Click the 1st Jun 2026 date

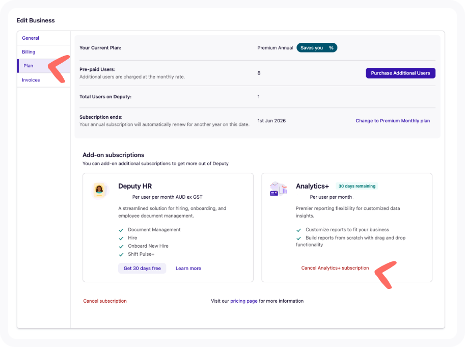click(271, 121)
